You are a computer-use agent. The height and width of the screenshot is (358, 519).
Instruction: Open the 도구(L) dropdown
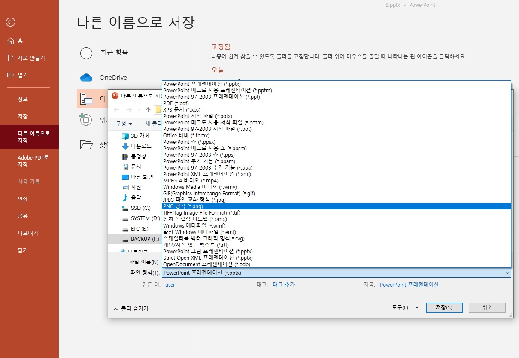pyautogui.click(x=405, y=308)
